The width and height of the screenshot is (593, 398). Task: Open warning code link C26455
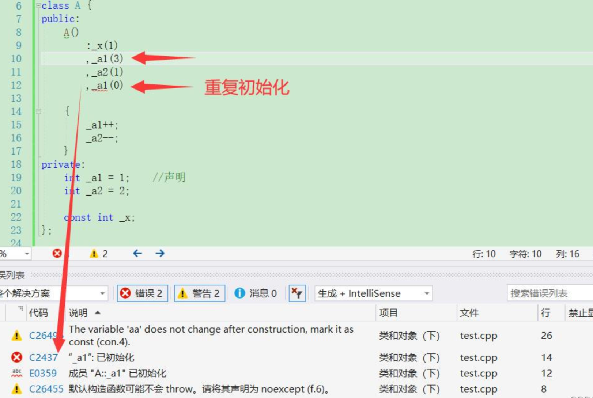[46, 389]
